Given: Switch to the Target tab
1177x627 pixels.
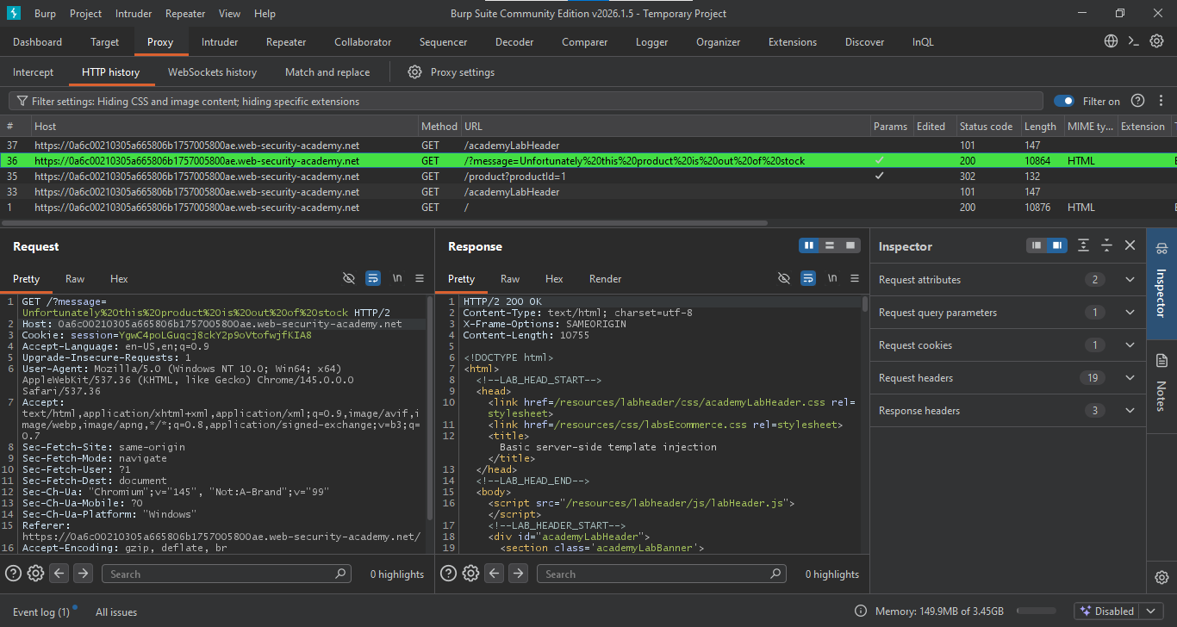Looking at the screenshot, I should [105, 41].
